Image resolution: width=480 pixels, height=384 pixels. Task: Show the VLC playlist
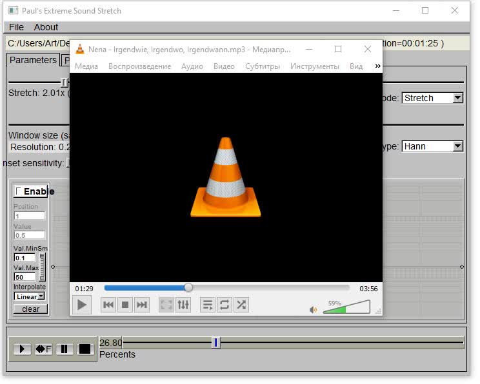pyautogui.click(x=208, y=305)
